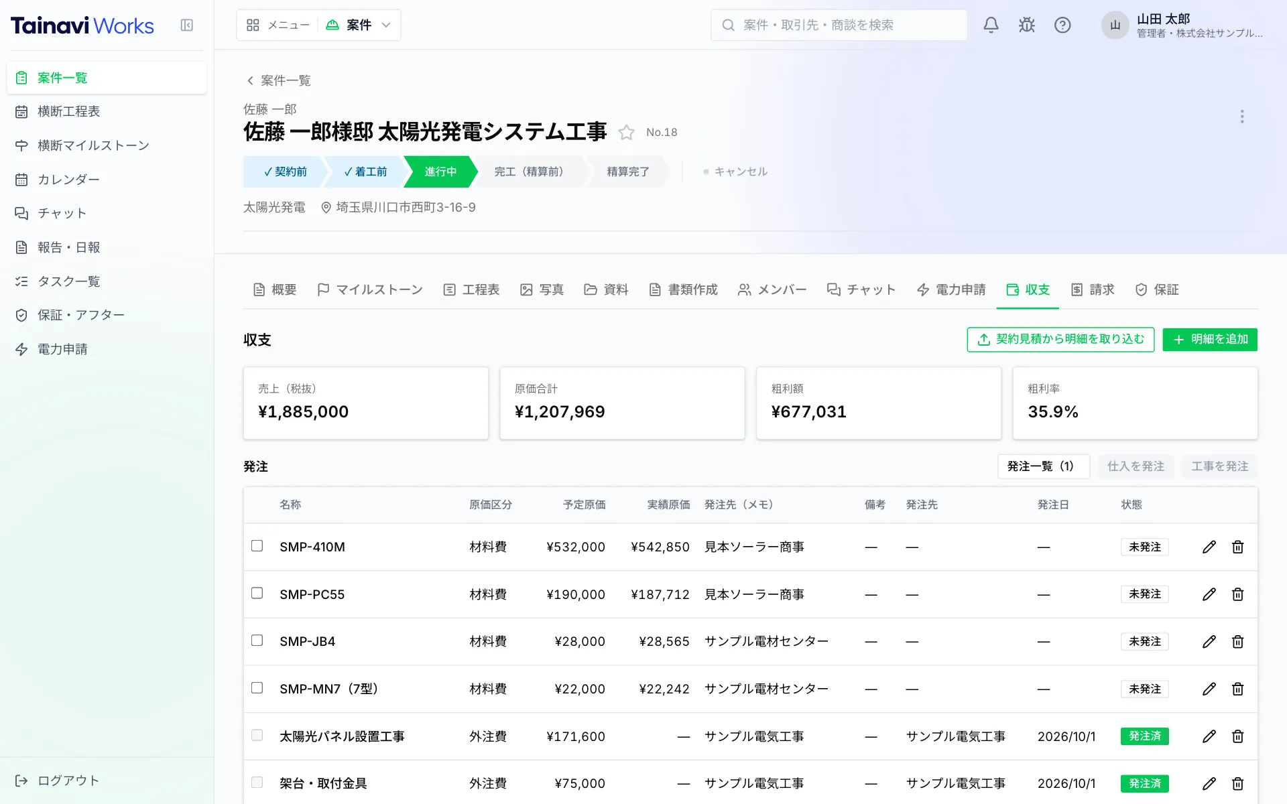Open 発注一覧（1）

[1043, 466]
